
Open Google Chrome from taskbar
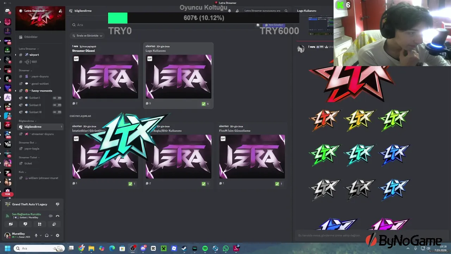click(81, 248)
